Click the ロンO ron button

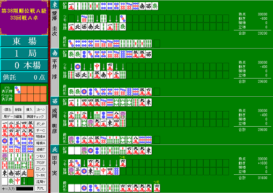pyautogui.click(x=41, y=169)
